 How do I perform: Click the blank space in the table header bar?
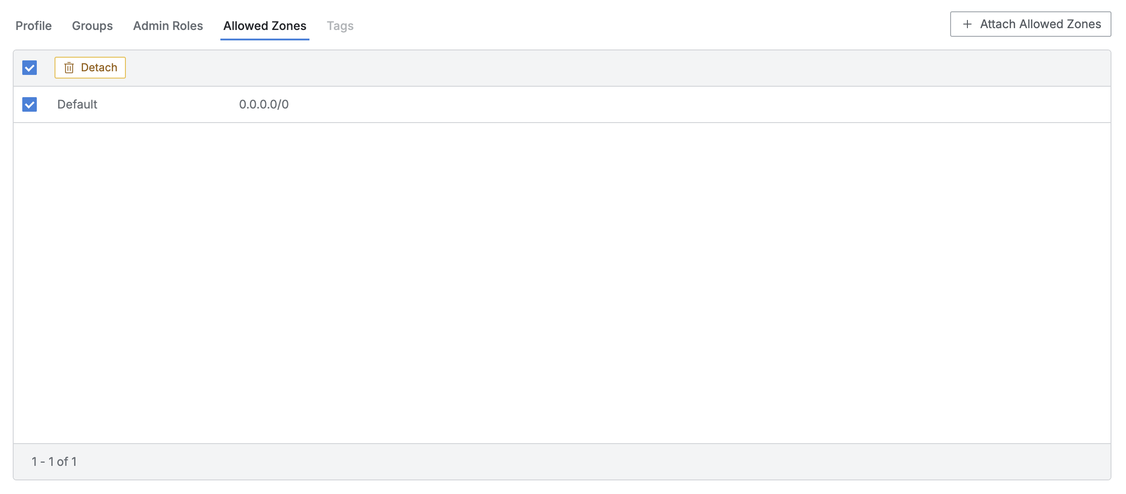[591, 68]
